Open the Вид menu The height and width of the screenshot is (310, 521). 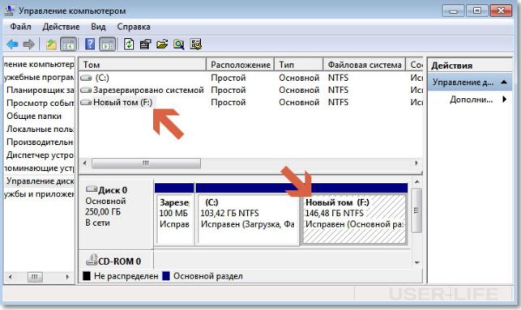98,27
